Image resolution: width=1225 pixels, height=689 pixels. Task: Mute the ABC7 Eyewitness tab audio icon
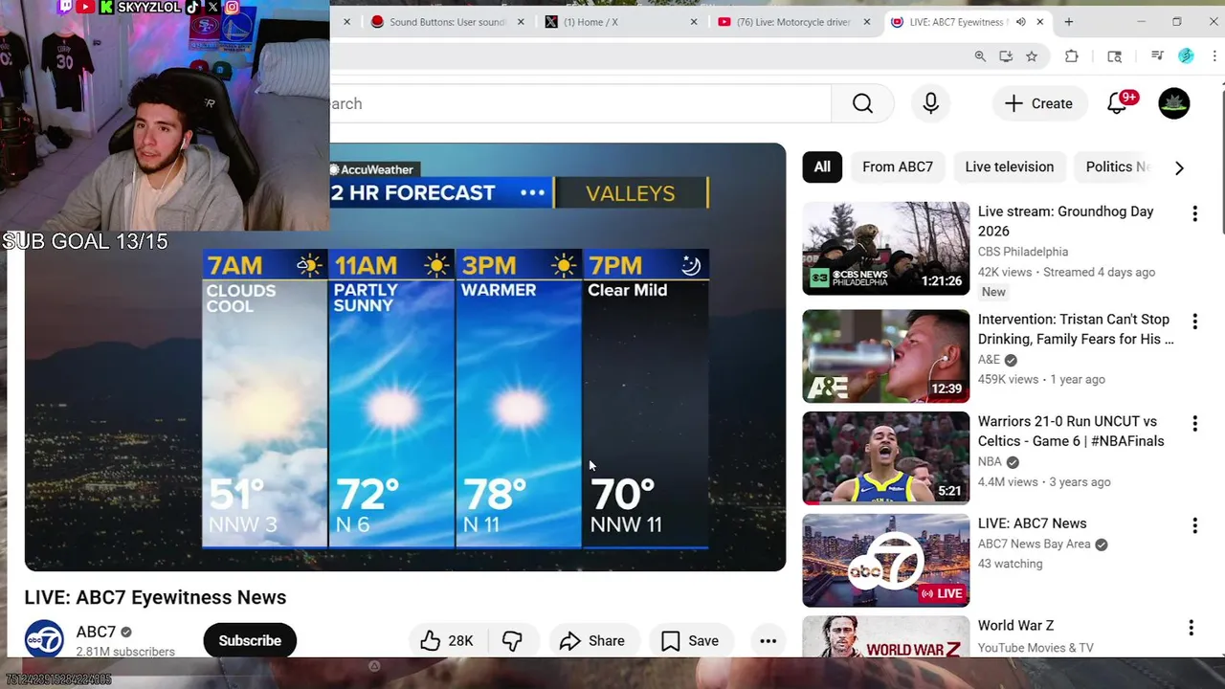(1020, 22)
